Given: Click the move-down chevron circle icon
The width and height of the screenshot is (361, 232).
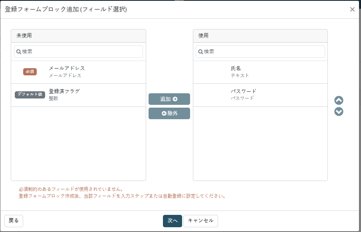Looking at the screenshot, I should tap(339, 112).
